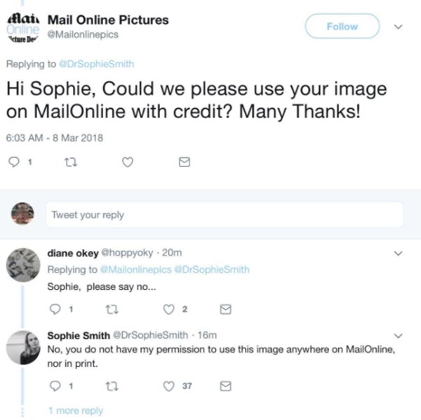The image size is (421, 420).
Task: Open more options for main tweet
Action: (400, 27)
